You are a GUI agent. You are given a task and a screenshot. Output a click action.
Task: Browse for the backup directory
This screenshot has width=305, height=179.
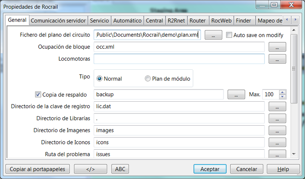(236, 94)
